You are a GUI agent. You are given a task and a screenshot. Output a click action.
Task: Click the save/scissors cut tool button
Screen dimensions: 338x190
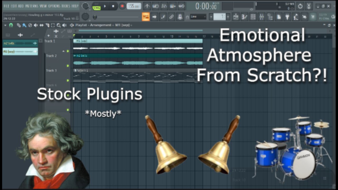[x=309, y=6]
